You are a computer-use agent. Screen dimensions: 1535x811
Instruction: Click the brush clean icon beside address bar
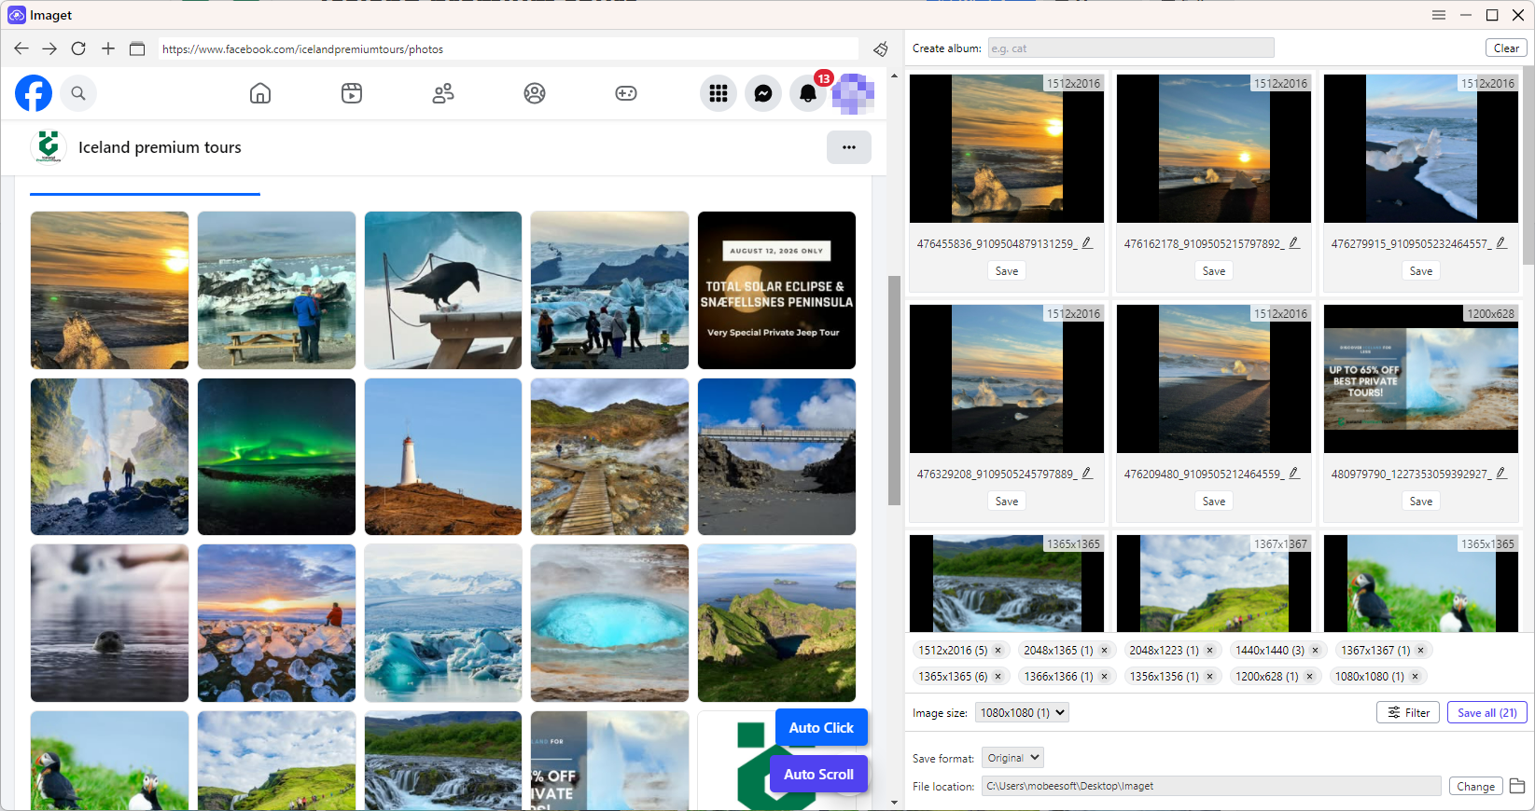coord(881,48)
